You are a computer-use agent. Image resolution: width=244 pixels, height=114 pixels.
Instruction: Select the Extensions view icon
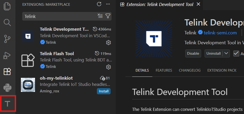tap(7, 72)
